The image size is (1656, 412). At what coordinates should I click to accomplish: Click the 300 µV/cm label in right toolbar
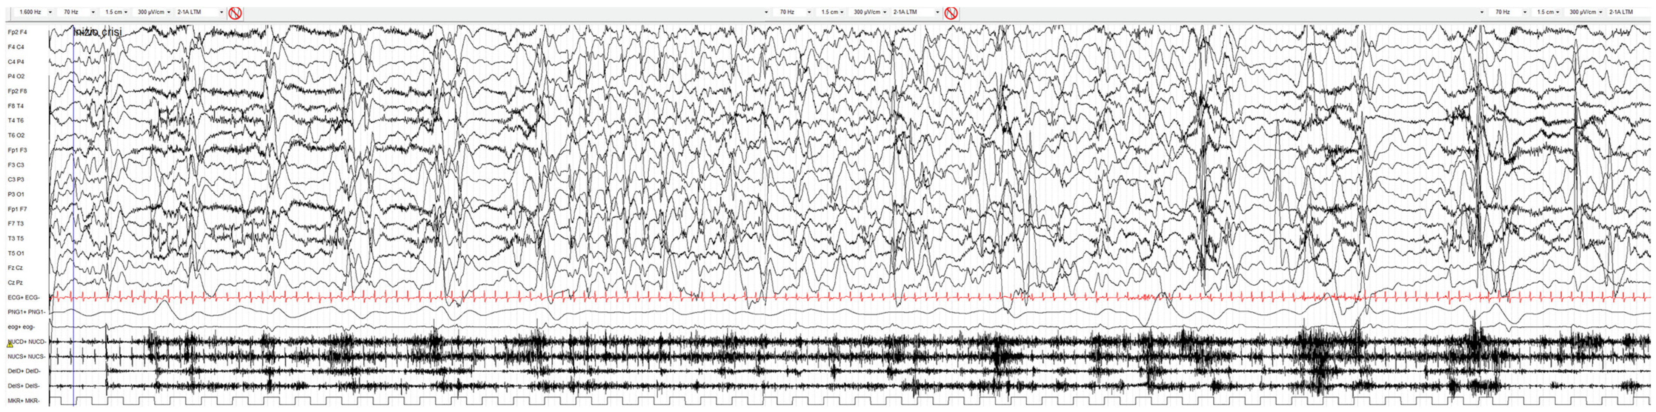coord(1584,12)
